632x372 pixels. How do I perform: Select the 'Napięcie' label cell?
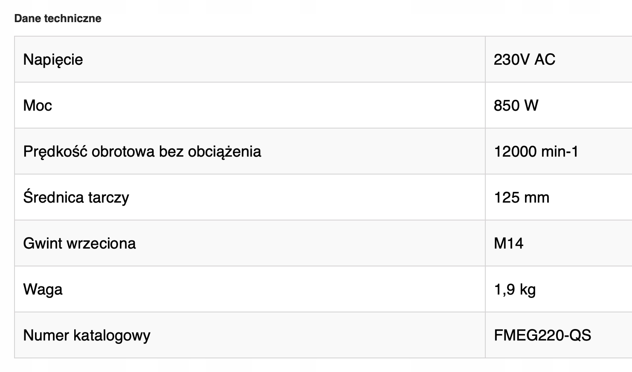pos(53,59)
